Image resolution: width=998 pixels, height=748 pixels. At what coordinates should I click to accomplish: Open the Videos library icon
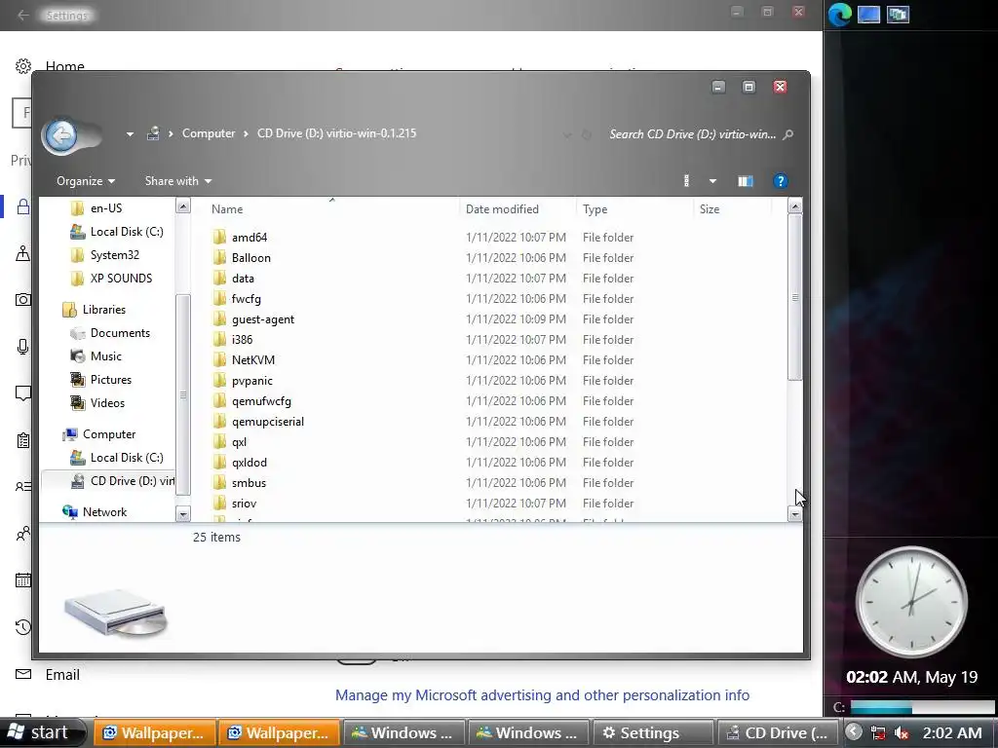(78, 403)
